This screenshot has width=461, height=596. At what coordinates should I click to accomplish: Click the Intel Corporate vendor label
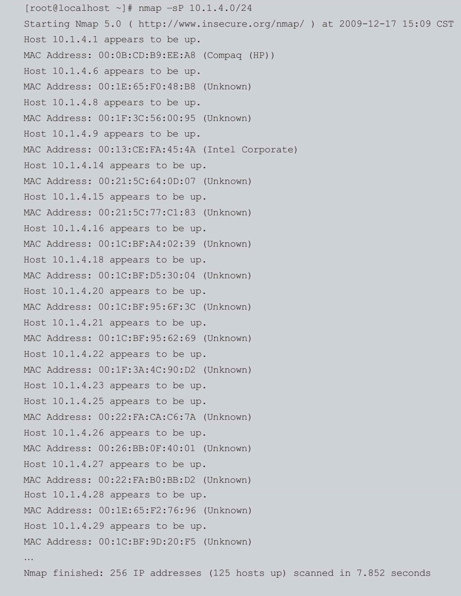click(x=250, y=149)
